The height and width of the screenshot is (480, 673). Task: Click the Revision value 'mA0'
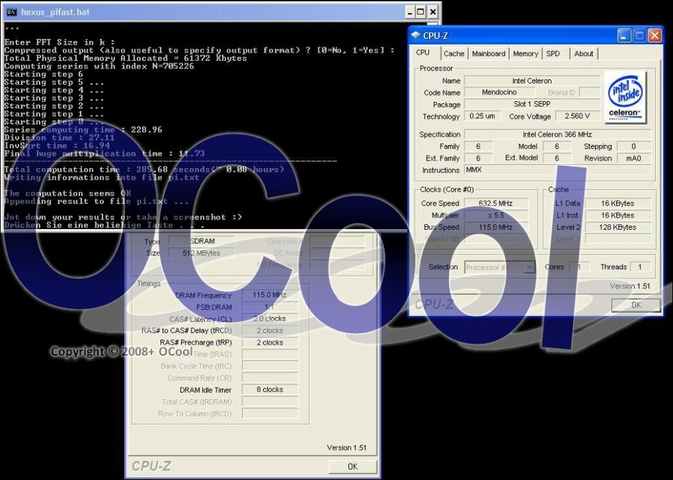tap(633, 158)
